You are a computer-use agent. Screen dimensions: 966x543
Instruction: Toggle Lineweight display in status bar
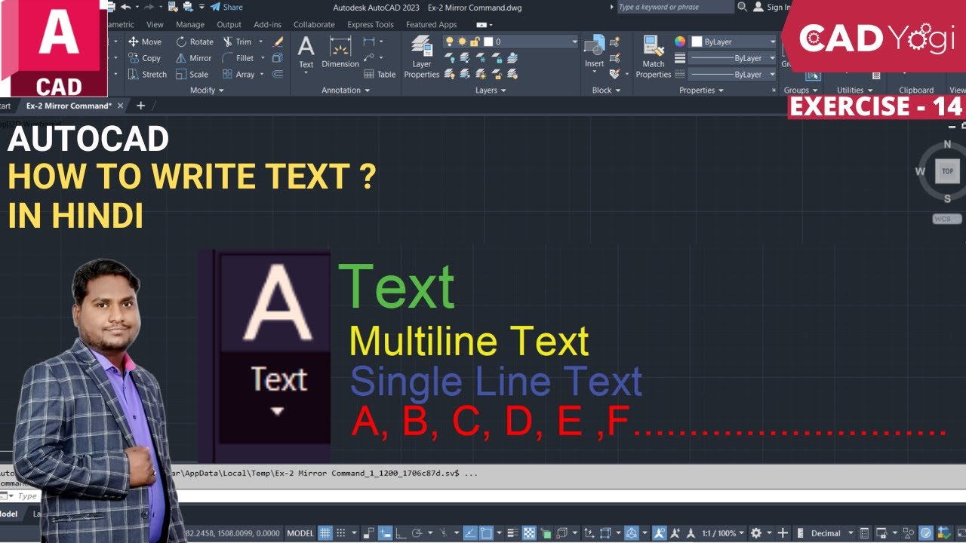click(512, 533)
